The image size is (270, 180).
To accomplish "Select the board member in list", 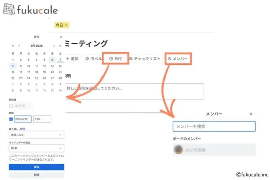I will click(214, 149).
